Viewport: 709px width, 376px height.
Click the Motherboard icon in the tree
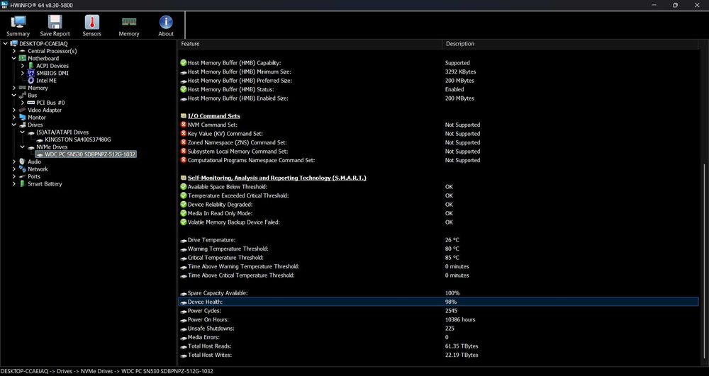[23, 58]
